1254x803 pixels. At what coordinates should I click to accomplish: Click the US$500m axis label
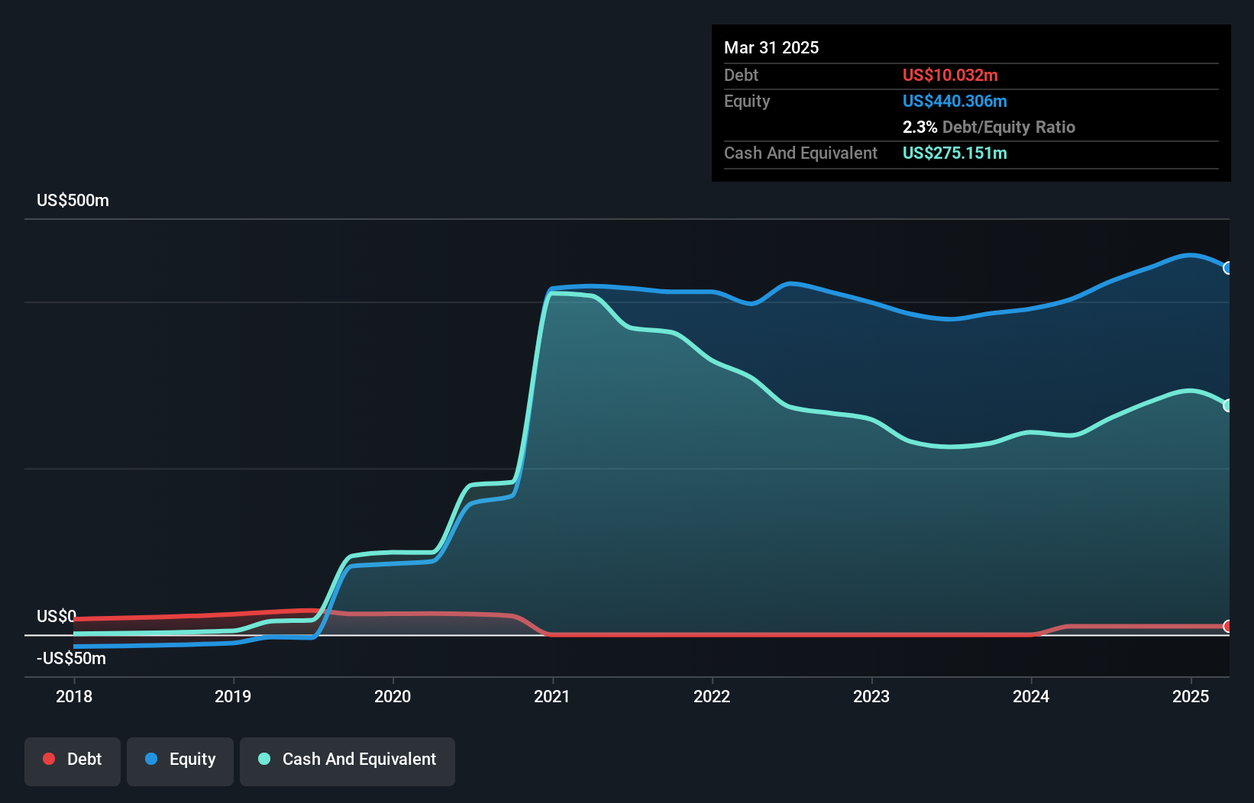[x=72, y=201]
